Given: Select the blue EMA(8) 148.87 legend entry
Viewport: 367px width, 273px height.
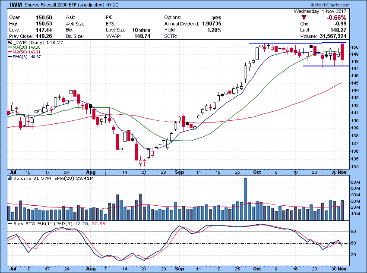Looking at the screenshot, I should click(24, 56).
